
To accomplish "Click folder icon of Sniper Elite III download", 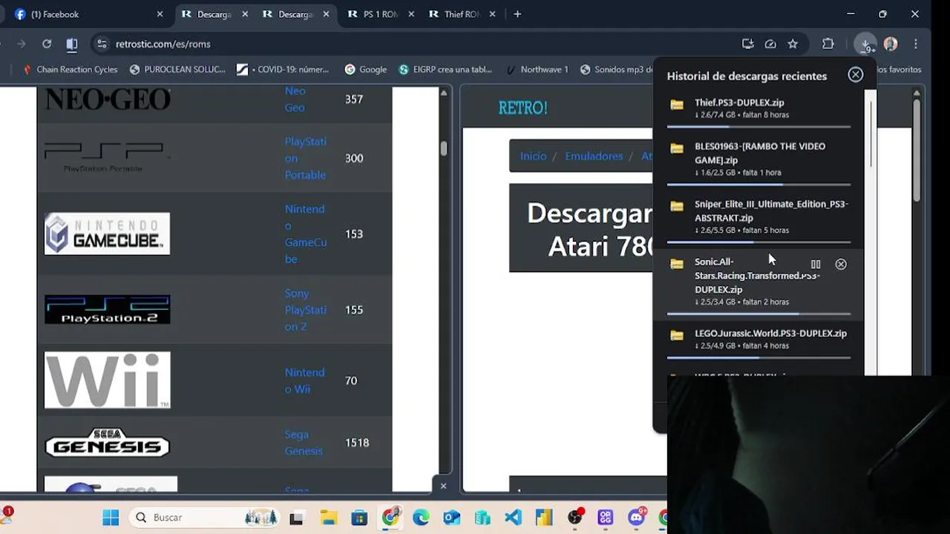I will 677,206.
